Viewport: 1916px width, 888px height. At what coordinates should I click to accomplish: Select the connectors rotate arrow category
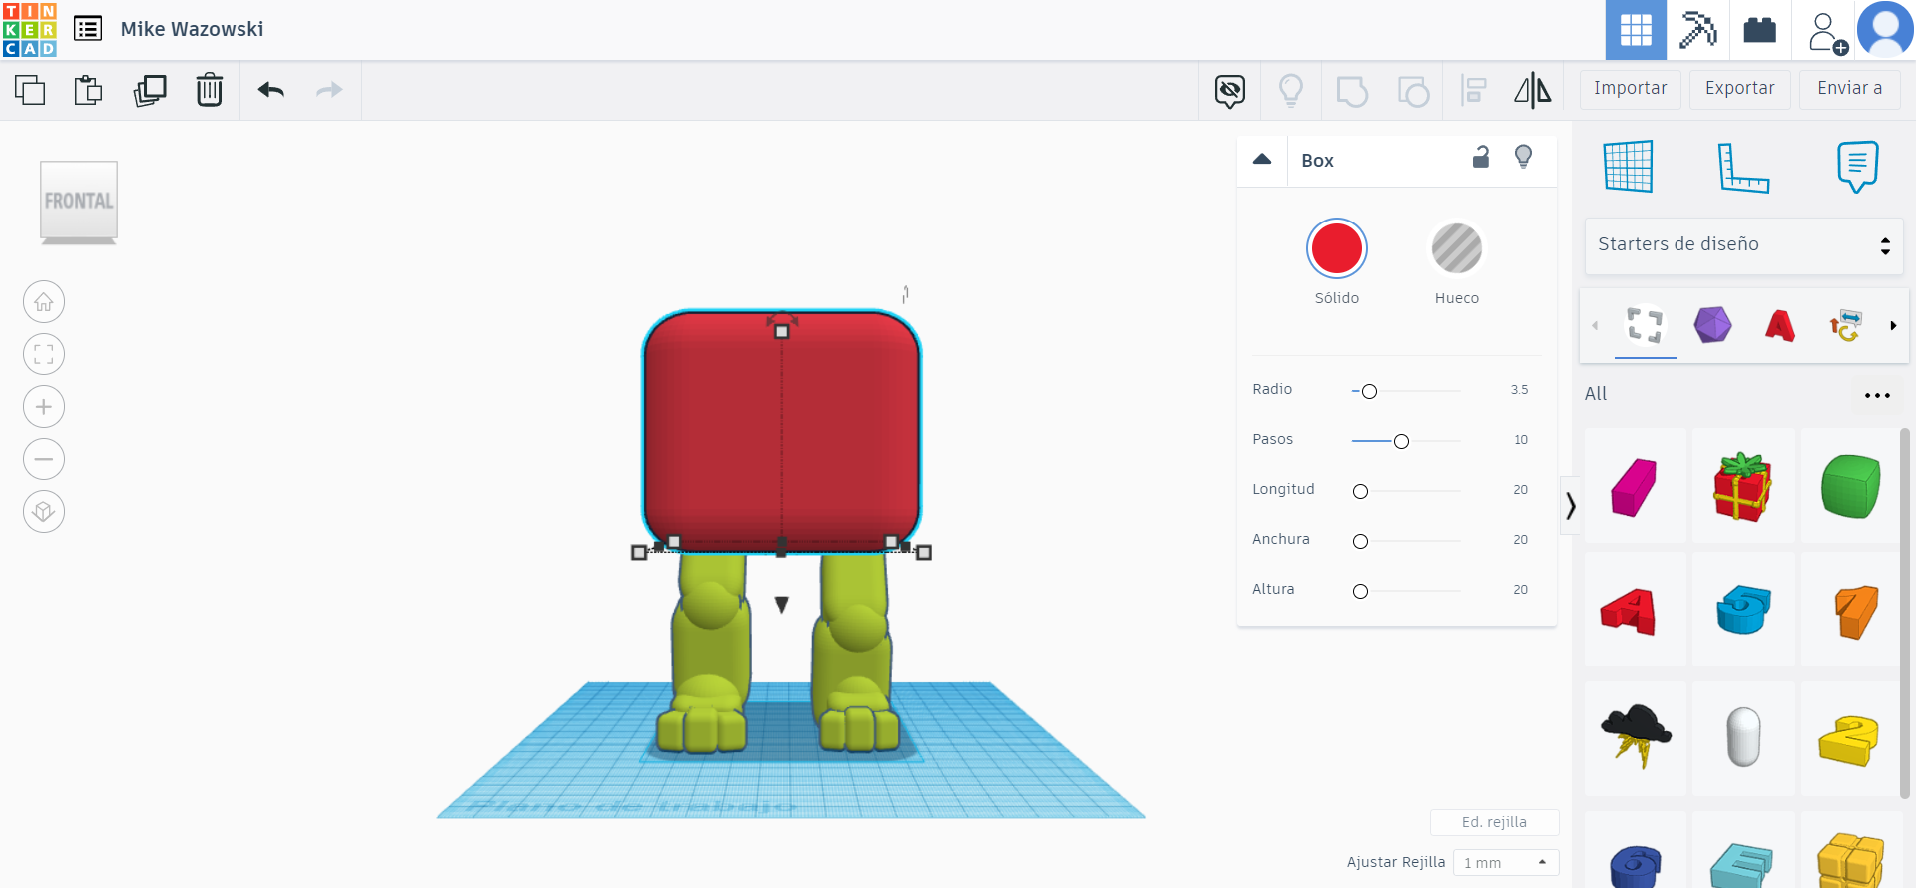(x=1845, y=325)
